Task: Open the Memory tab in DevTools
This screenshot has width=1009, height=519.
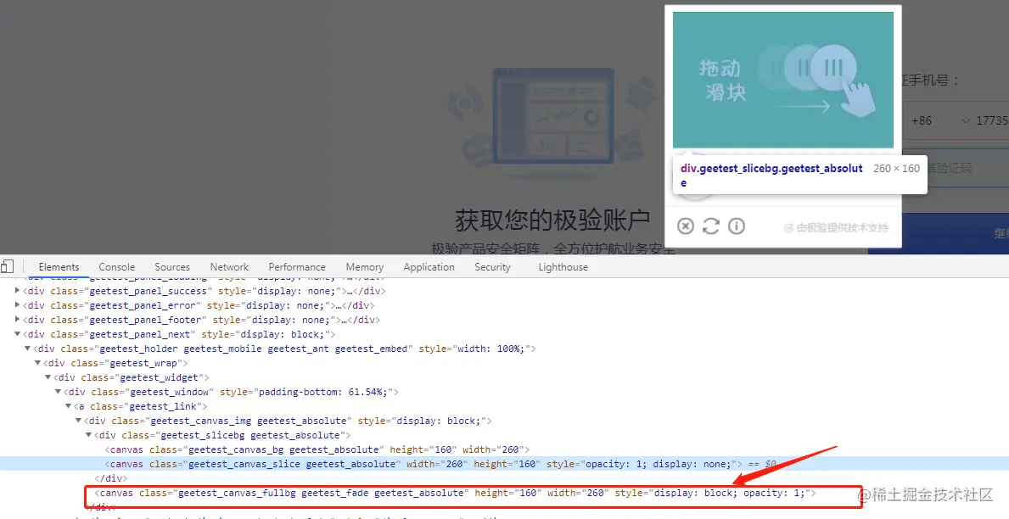Action: 364,266
